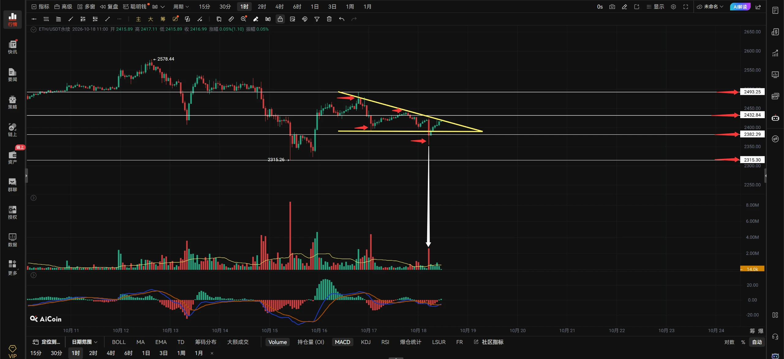Open 社区指标 community indicators
This screenshot has height=359, width=784.
488,342
